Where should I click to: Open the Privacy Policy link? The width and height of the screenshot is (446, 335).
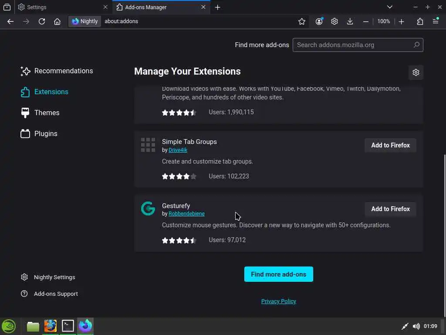279,301
